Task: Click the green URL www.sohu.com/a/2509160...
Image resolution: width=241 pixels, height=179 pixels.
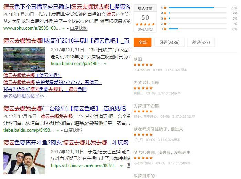Action: point(32,28)
